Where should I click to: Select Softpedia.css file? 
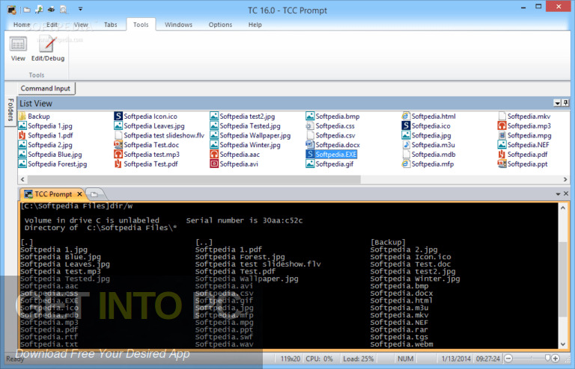click(330, 125)
